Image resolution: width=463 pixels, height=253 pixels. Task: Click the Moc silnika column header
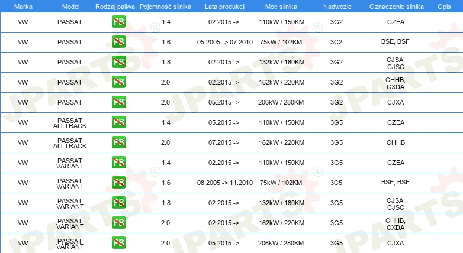[x=281, y=7]
